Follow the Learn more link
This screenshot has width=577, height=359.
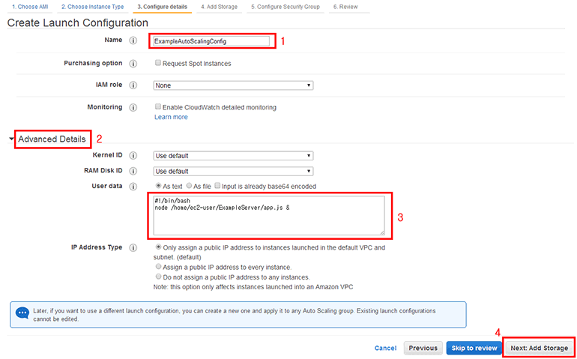click(171, 117)
